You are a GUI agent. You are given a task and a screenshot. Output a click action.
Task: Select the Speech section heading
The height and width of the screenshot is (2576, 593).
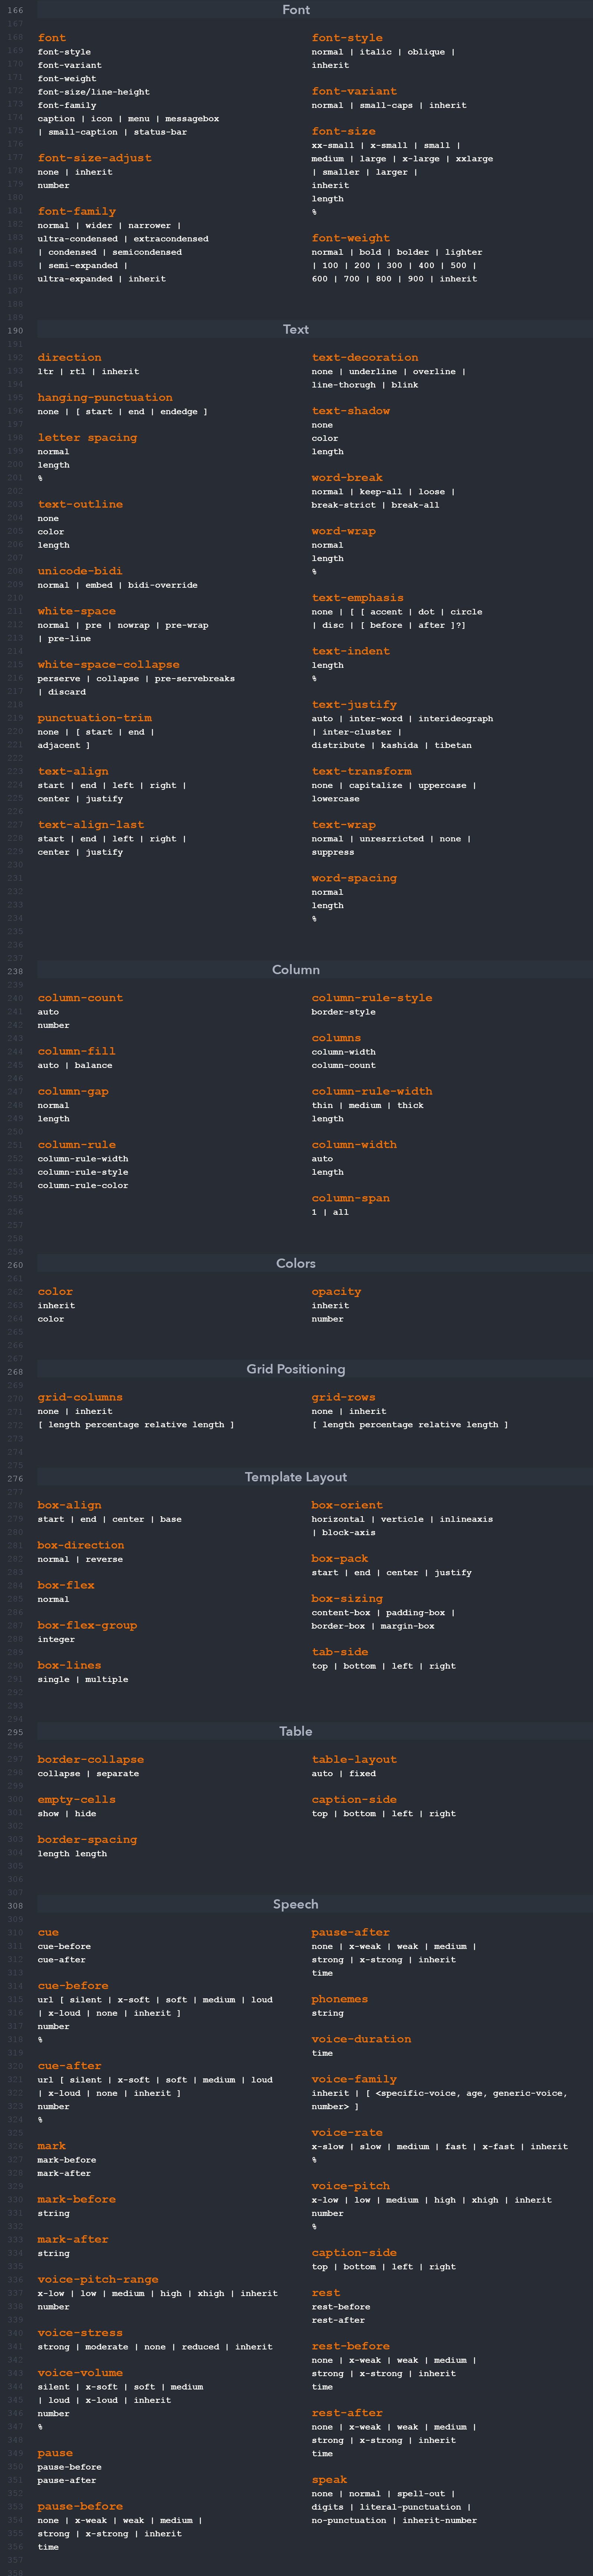[296, 1904]
